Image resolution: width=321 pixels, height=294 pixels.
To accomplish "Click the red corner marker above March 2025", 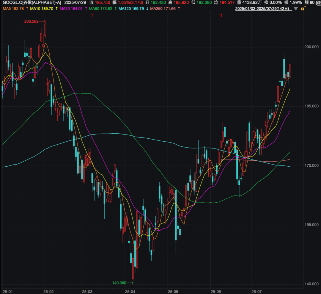I will coord(92,15).
